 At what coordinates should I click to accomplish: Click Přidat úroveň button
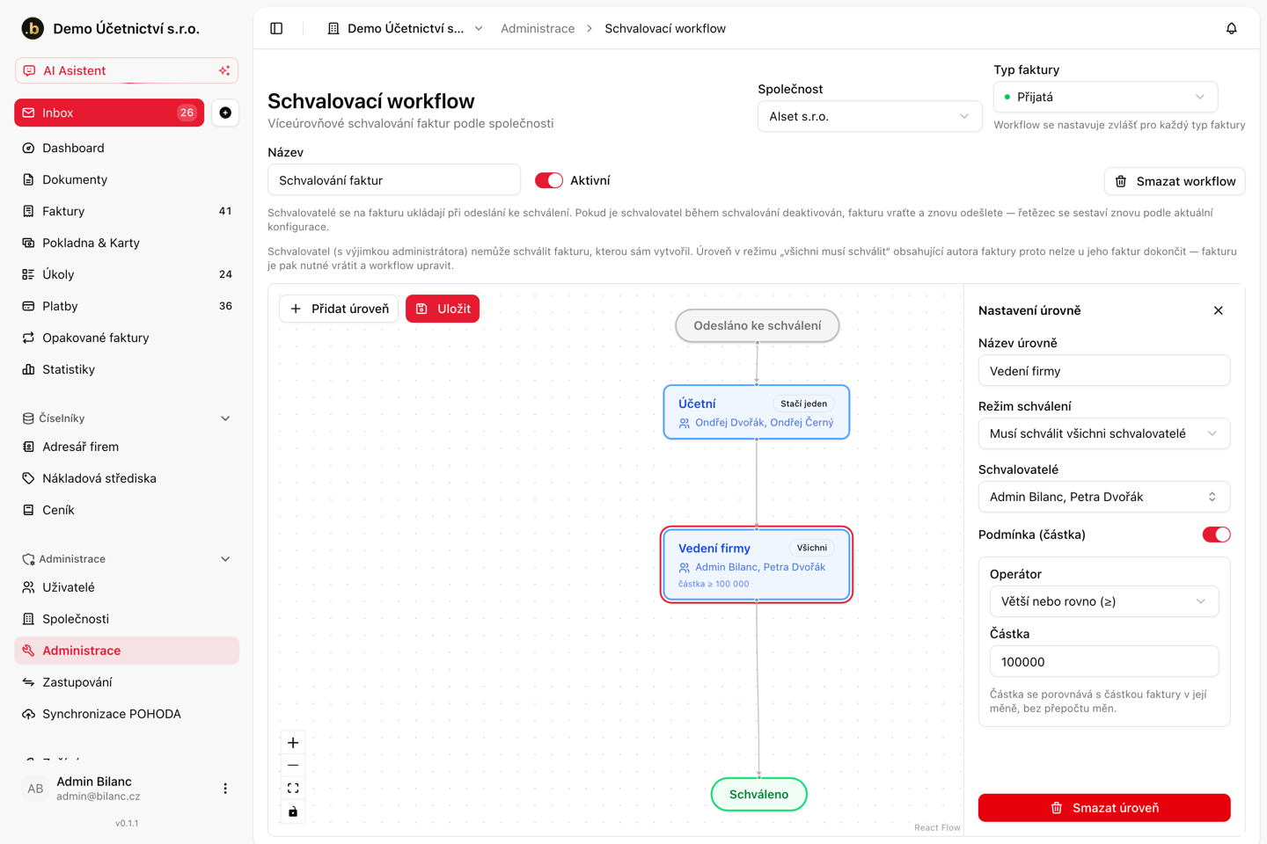pos(339,309)
